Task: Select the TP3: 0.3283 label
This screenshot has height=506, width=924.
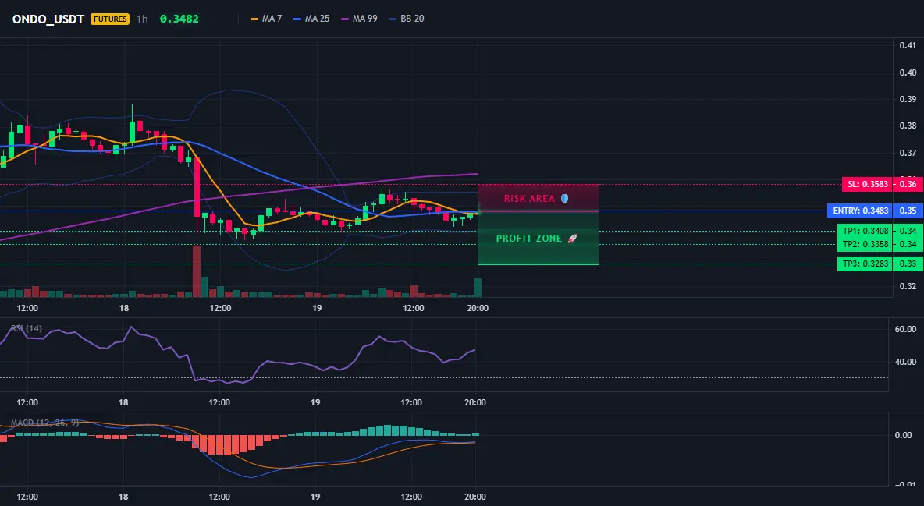Action: [865, 264]
